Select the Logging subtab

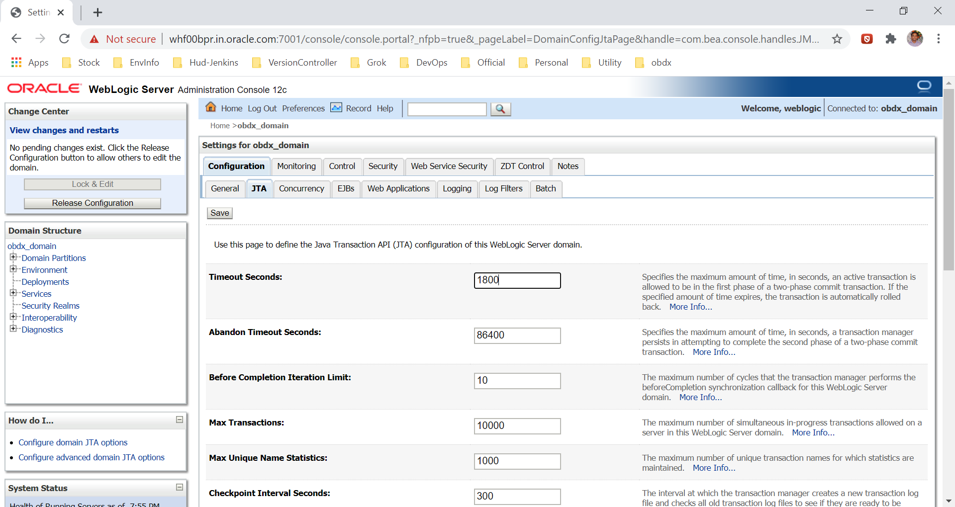click(457, 189)
